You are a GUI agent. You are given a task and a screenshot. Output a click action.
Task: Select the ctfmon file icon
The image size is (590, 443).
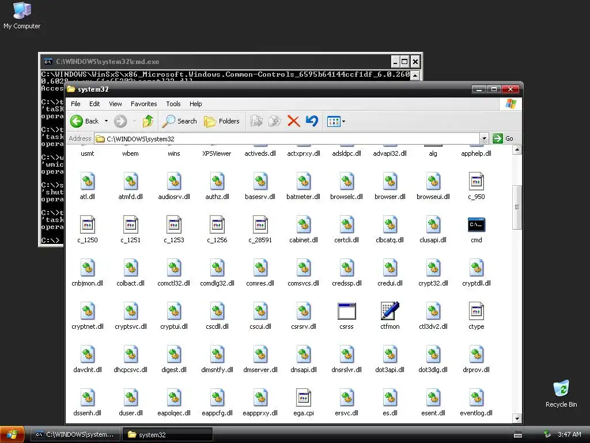[x=390, y=311]
